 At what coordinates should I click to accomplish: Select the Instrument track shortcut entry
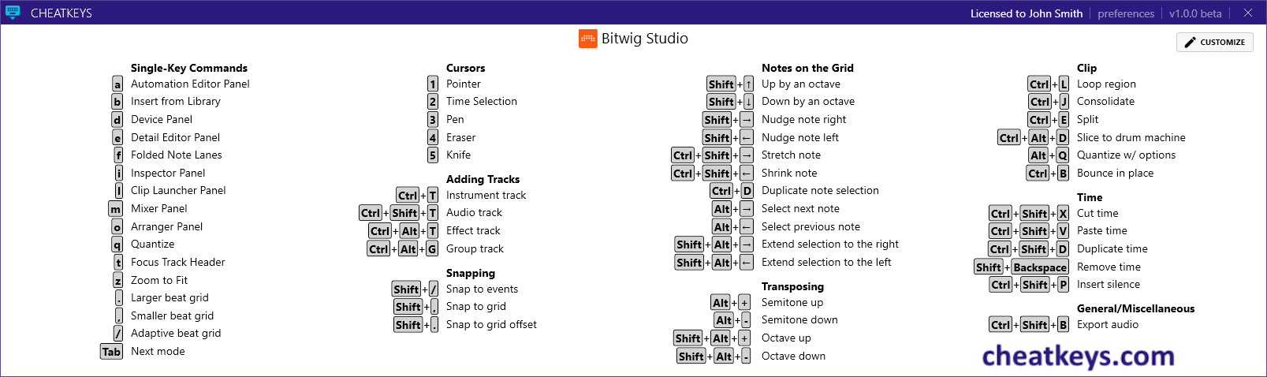click(x=486, y=196)
